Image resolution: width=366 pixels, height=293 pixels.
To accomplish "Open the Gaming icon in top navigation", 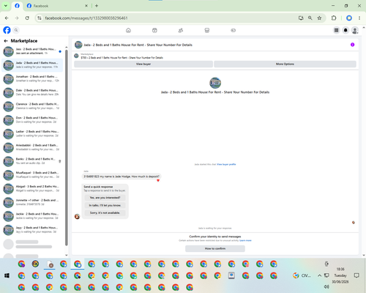I will (x=233, y=30).
